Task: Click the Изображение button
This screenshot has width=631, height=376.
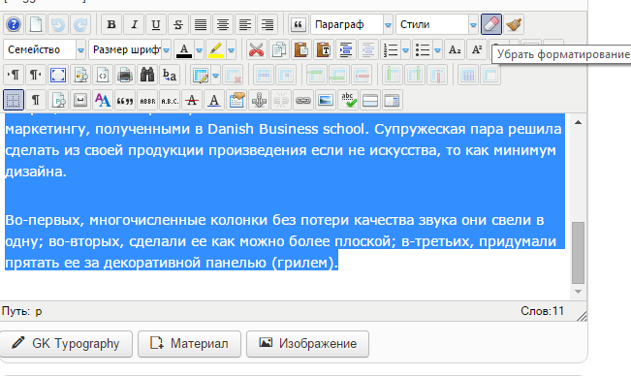Action: (308, 344)
